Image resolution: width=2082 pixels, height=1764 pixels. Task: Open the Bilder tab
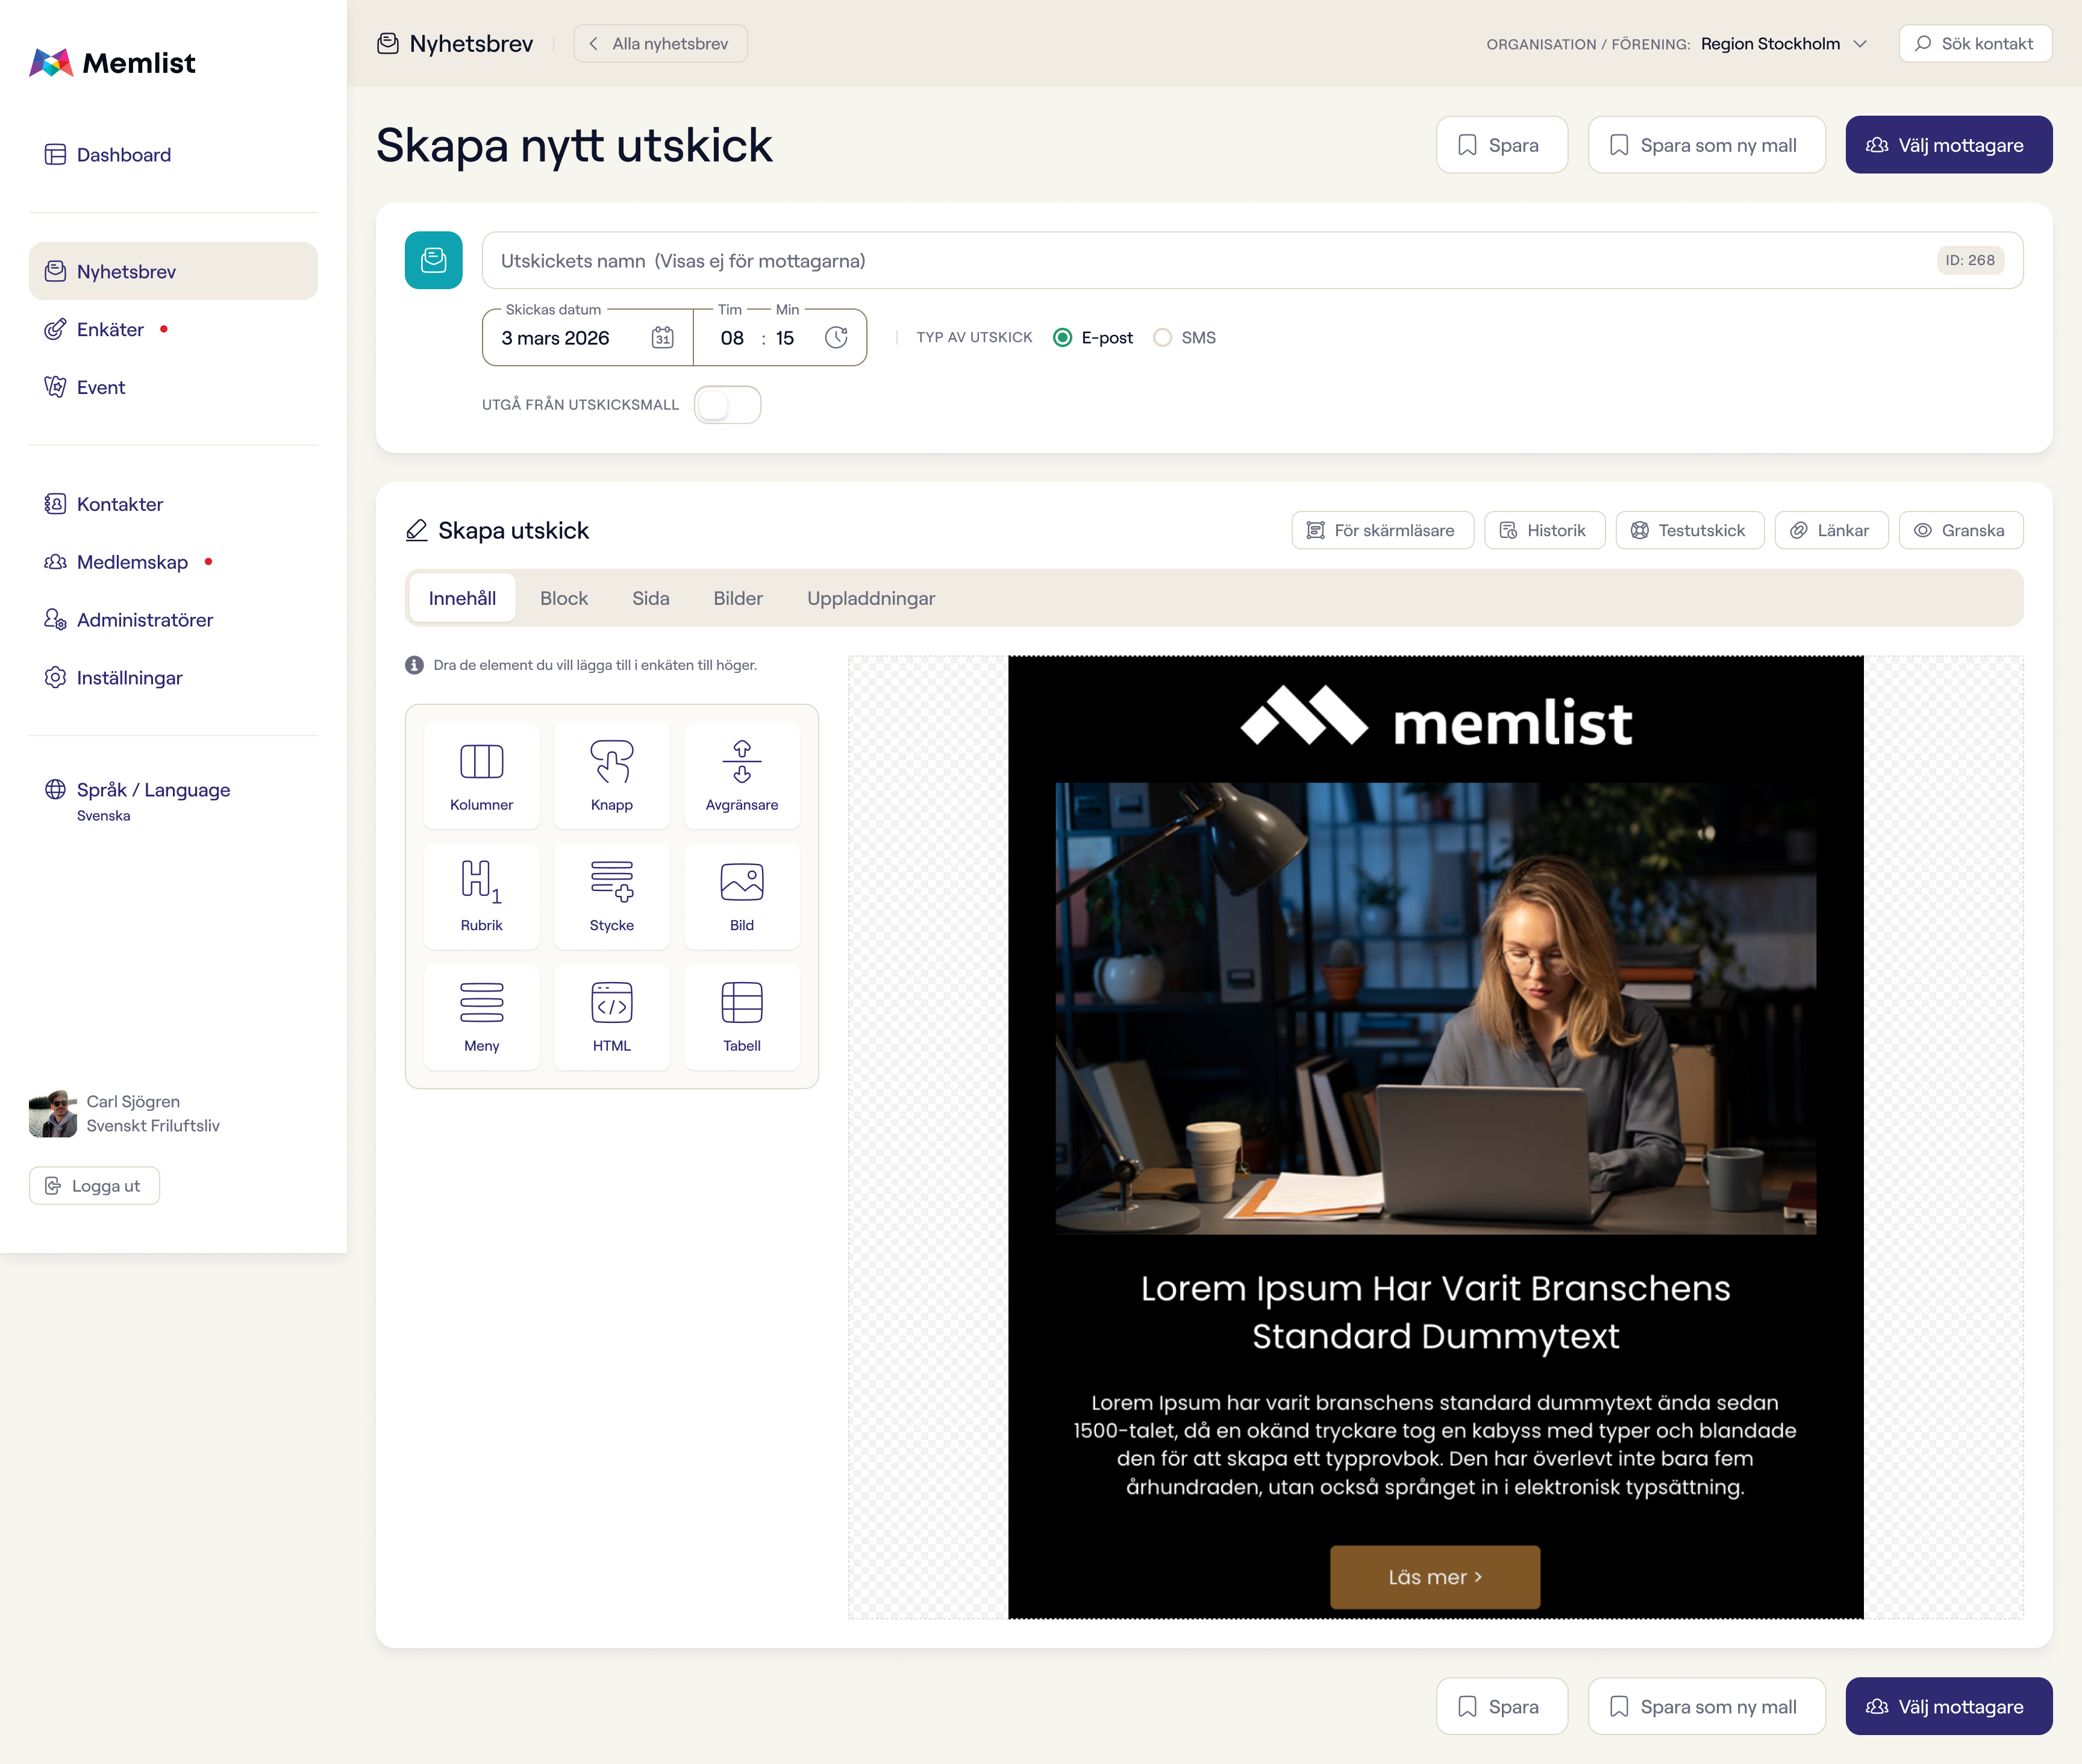[x=738, y=598]
